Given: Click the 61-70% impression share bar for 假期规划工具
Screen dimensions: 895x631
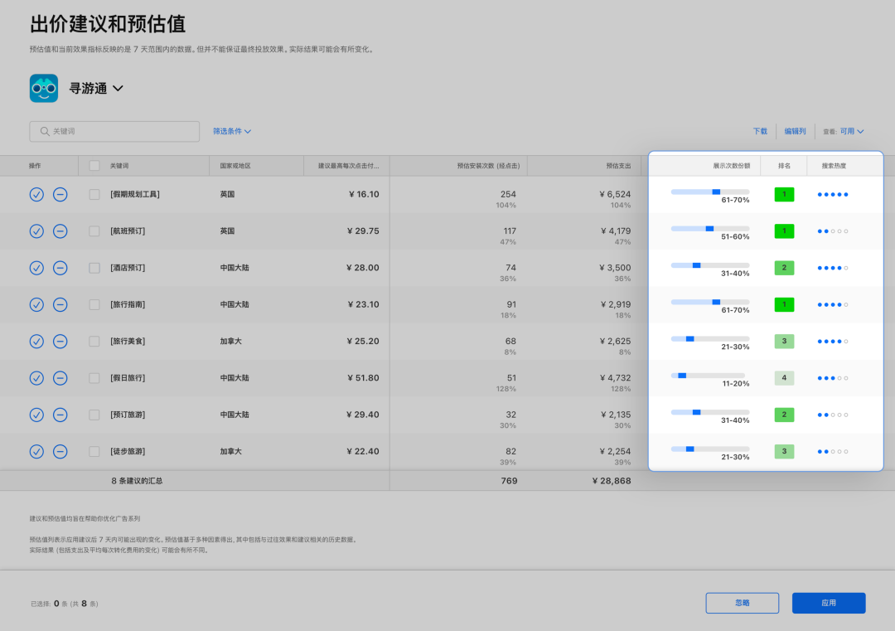Looking at the screenshot, I should 710,192.
